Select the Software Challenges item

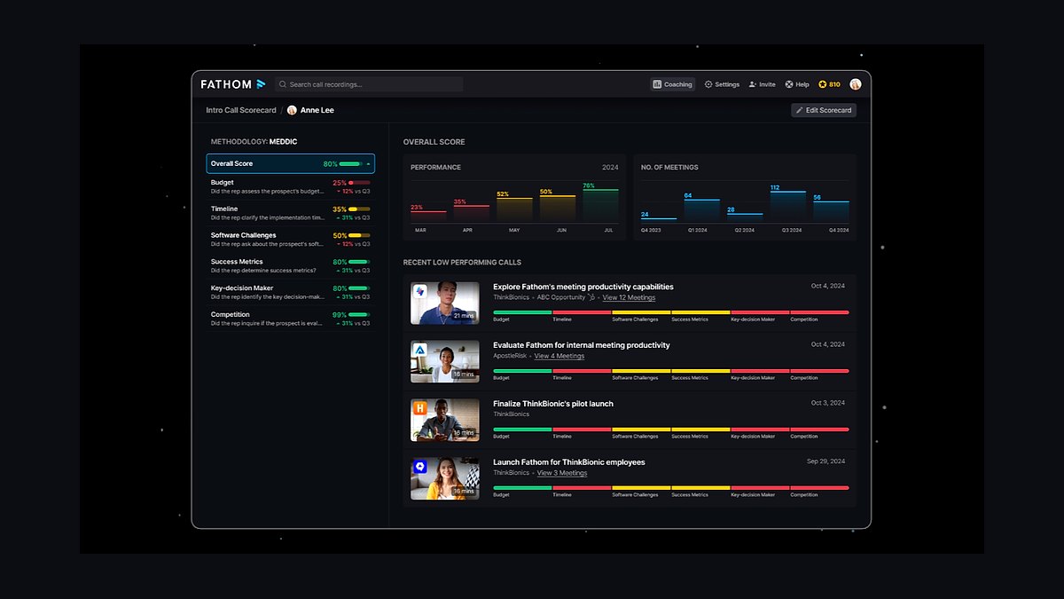pos(291,240)
